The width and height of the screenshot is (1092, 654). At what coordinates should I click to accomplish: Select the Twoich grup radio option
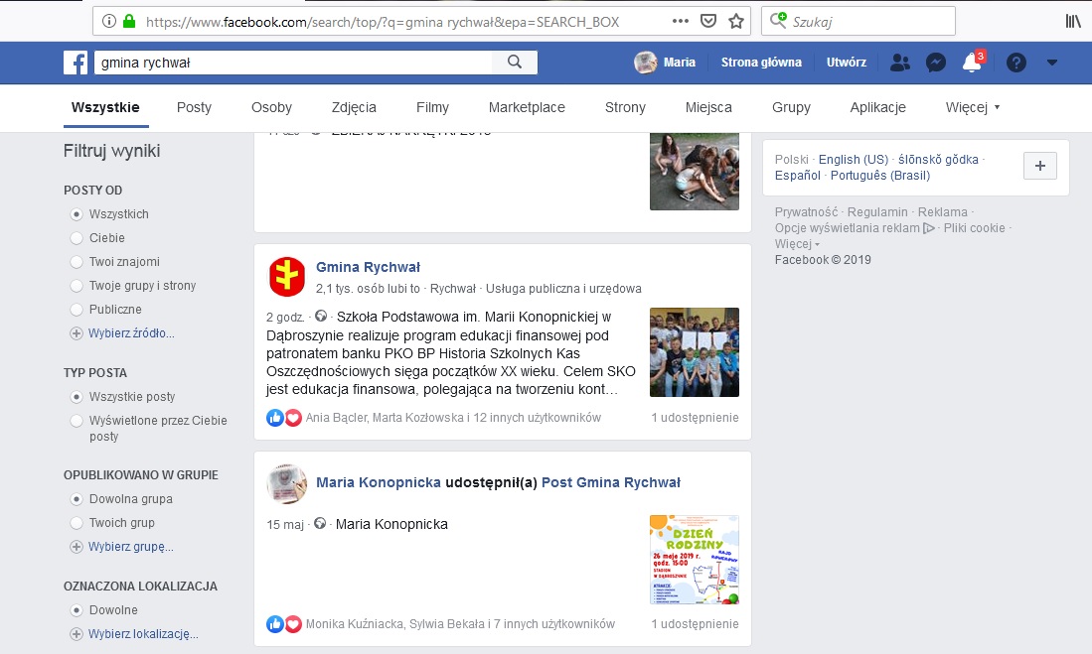click(77, 522)
